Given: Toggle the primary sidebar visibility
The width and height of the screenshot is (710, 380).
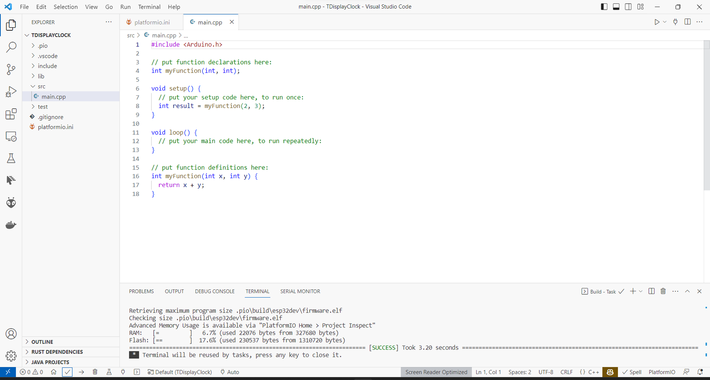Looking at the screenshot, I should 604,6.
